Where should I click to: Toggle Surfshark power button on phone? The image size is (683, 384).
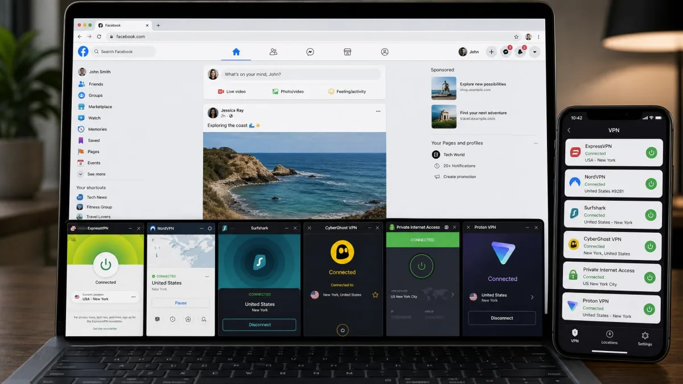click(x=651, y=215)
